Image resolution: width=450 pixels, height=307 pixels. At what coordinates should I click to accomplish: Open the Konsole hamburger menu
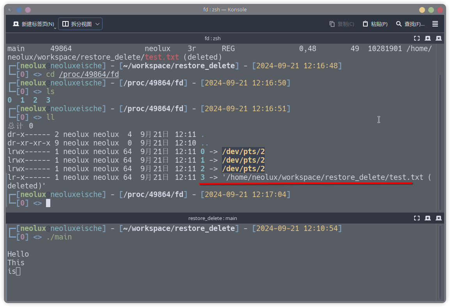click(435, 24)
